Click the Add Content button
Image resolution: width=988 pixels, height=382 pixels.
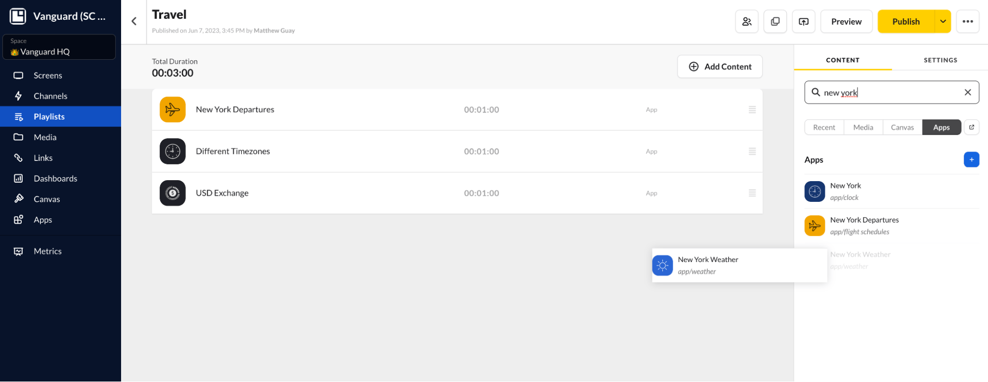[x=720, y=67]
